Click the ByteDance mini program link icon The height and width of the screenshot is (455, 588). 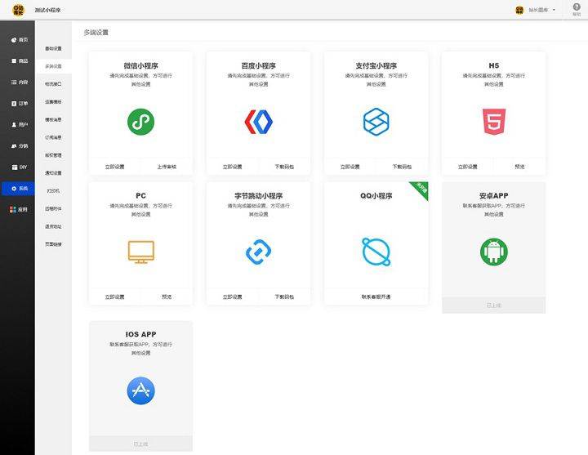(258, 252)
